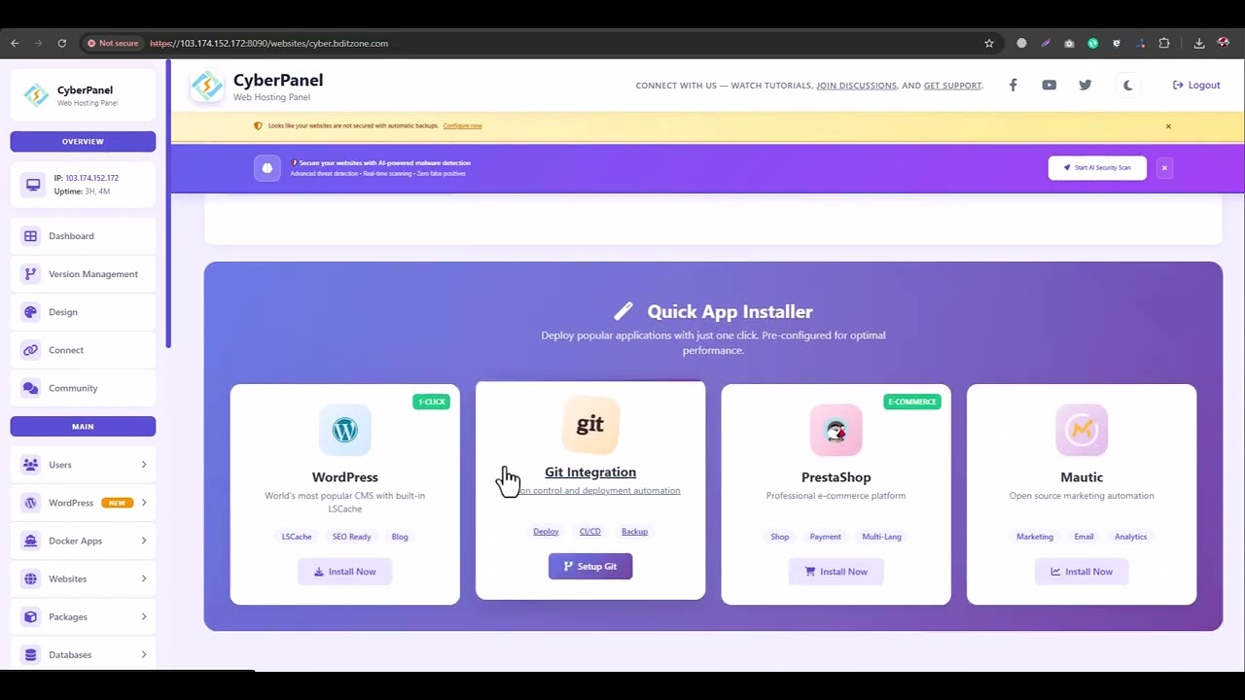Start AI Security Scan button

(1097, 167)
